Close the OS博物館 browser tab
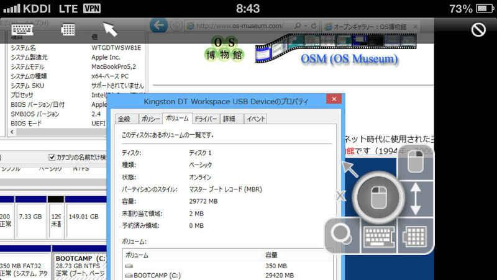Image resolution: width=497 pixels, height=280 pixels. [415, 27]
